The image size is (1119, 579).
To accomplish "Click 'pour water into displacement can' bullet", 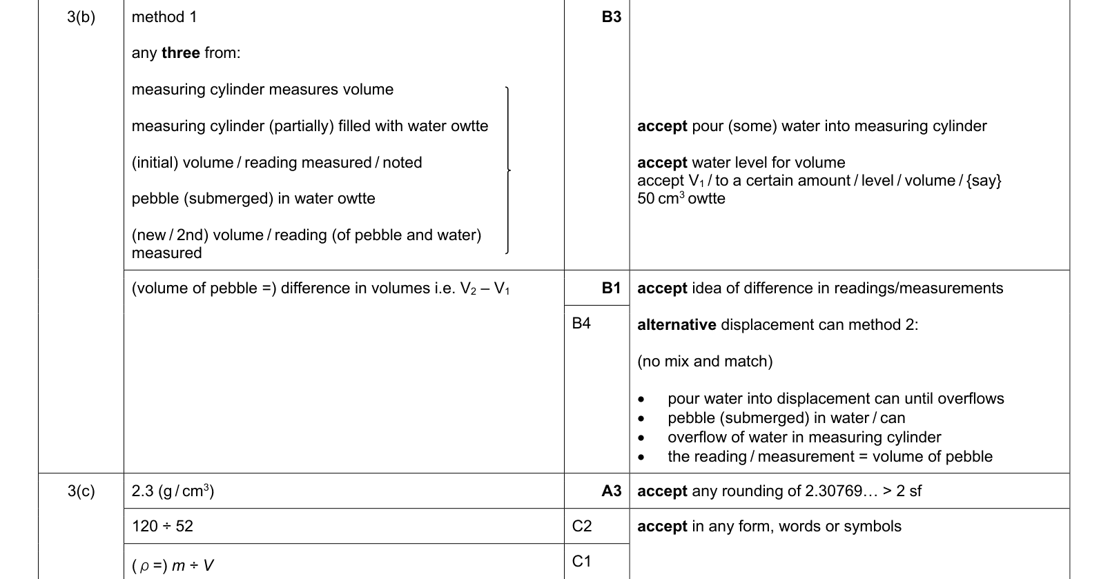I will (x=835, y=399).
